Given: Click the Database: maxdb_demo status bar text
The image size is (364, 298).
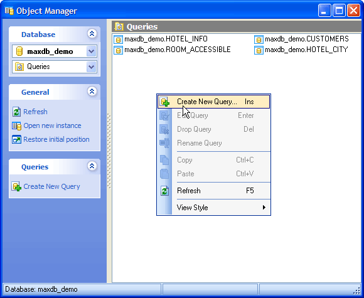Looking at the screenshot, I should click(x=41, y=289).
